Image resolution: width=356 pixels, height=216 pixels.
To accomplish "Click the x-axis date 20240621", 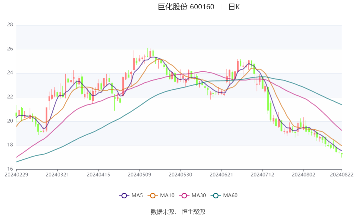I will click(221, 175).
